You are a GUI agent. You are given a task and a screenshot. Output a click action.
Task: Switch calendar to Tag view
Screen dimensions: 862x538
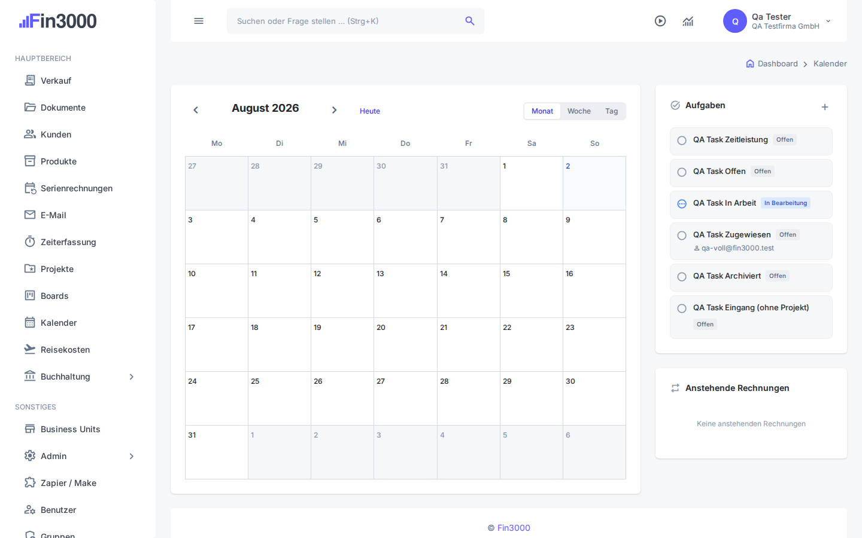pos(611,111)
